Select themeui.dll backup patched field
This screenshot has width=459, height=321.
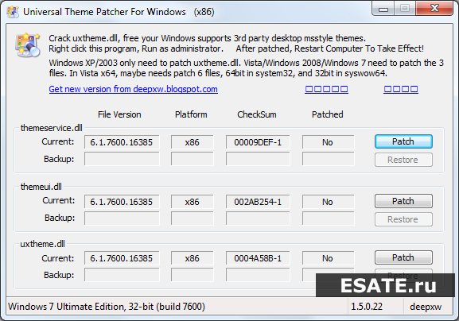pyautogui.click(x=328, y=218)
